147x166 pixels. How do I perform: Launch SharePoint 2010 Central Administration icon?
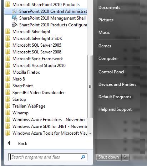pyautogui.click(x=15, y=11)
